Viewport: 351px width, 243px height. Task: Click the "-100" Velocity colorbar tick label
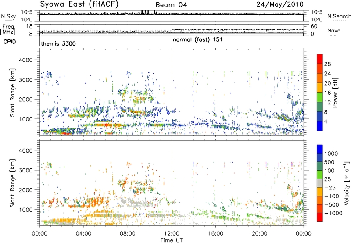point(332,196)
